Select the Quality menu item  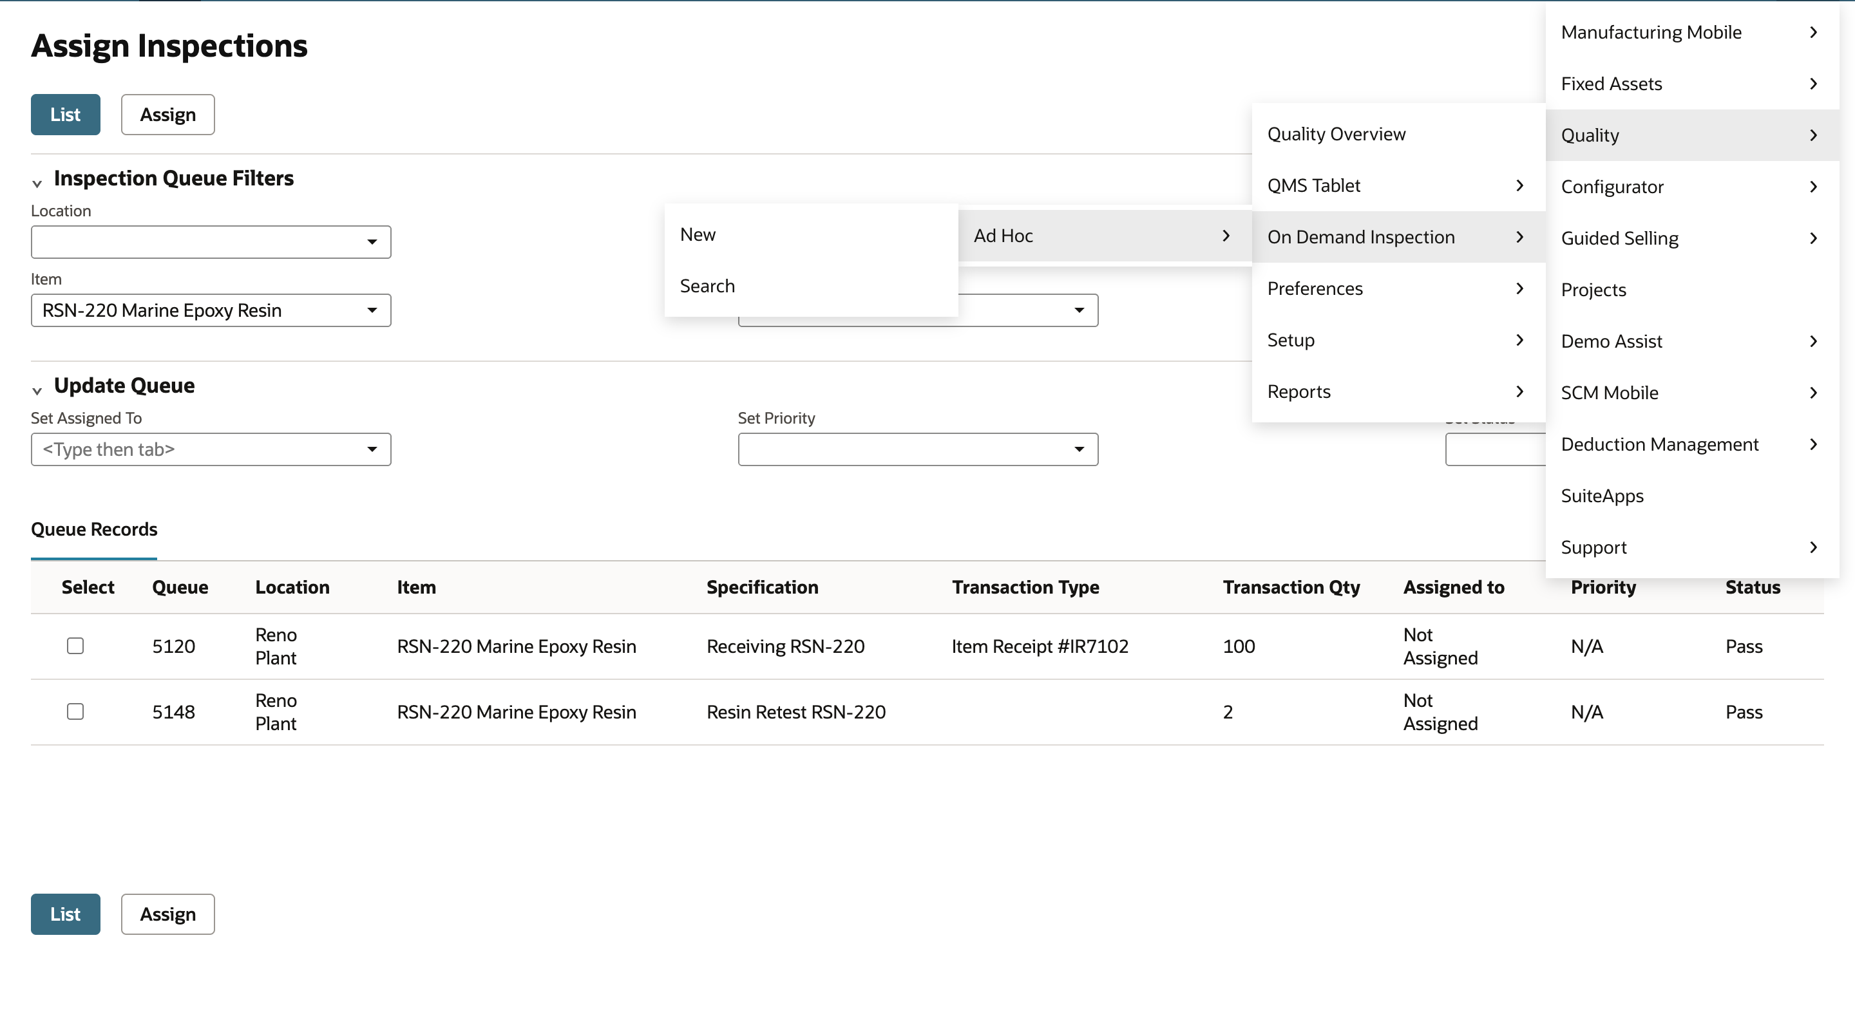(x=1692, y=135)
